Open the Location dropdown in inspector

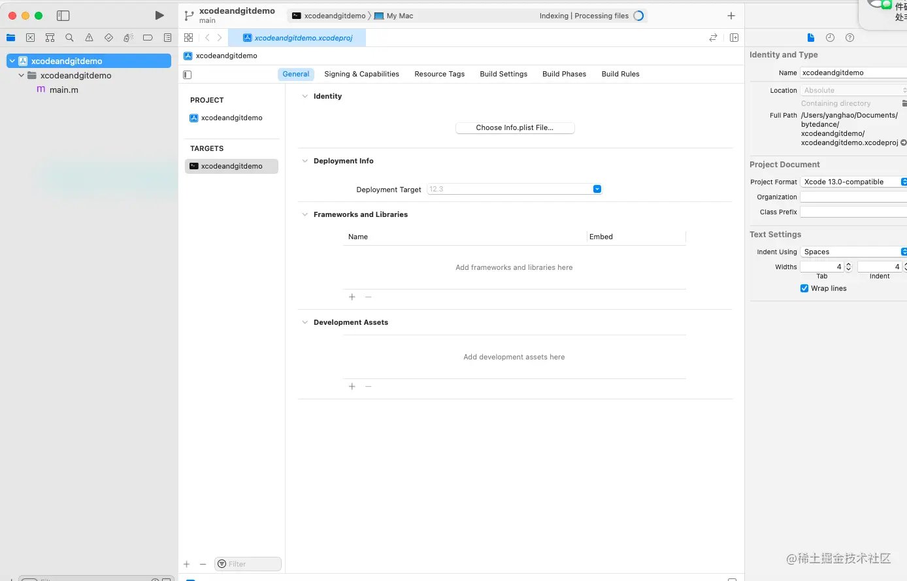(x=853, y=90)
